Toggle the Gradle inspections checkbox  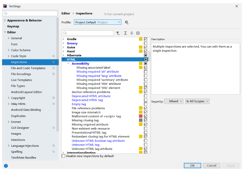146,39
